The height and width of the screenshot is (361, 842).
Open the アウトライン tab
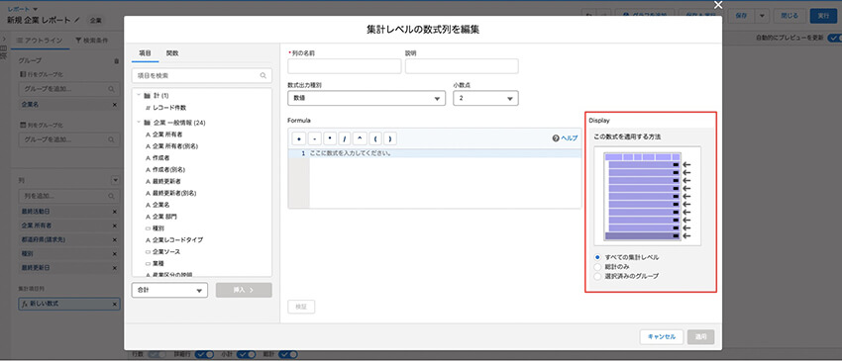coord(40,41)
